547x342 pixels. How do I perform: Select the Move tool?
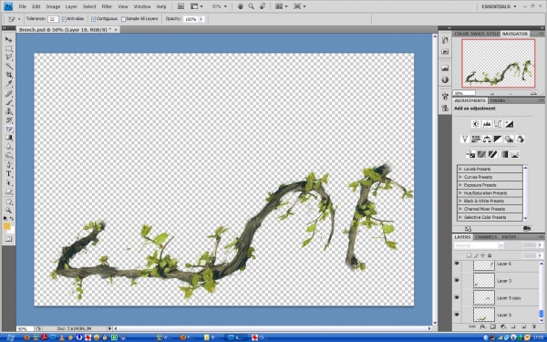click(x=9, y=39)
